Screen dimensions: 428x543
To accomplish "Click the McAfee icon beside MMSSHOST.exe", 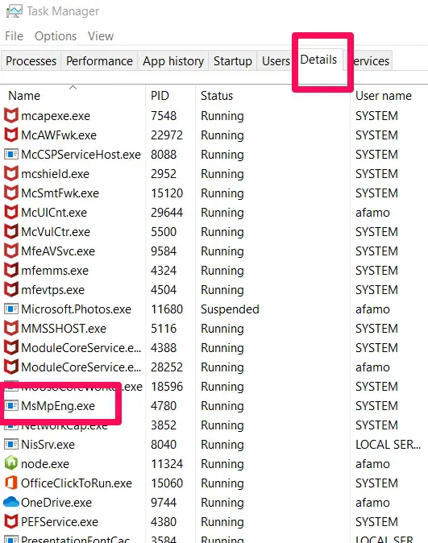I will coord(11,328).
